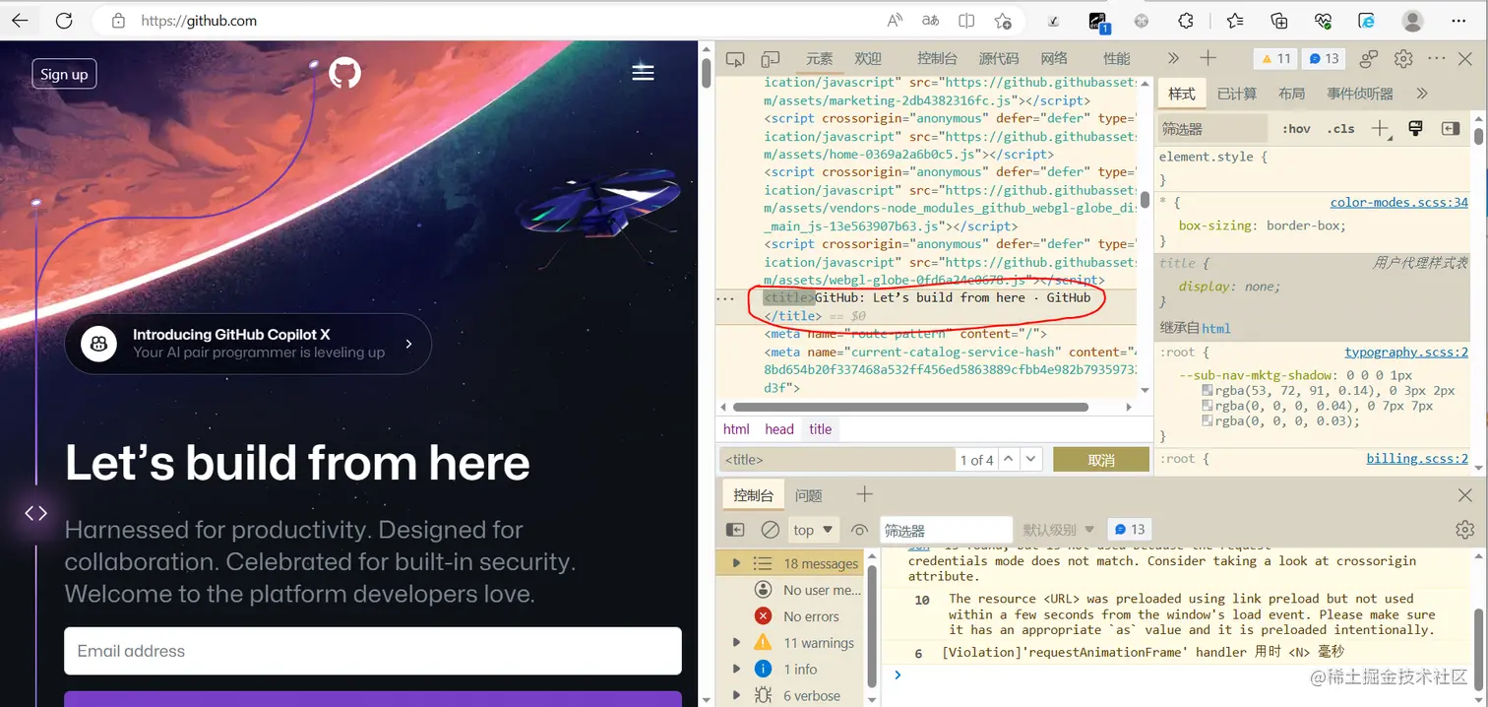Viewport: 1488px width, 707px height.
Task: Switch to the 已计算 Computed tab
Action: coord(1237,94)
